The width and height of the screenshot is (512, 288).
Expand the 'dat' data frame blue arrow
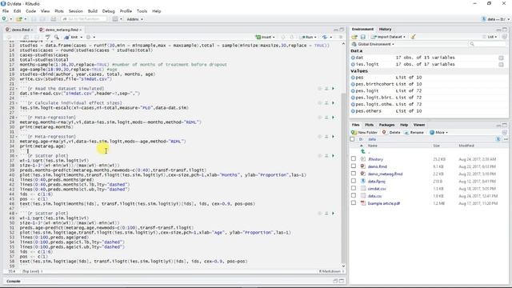(353, 58)
